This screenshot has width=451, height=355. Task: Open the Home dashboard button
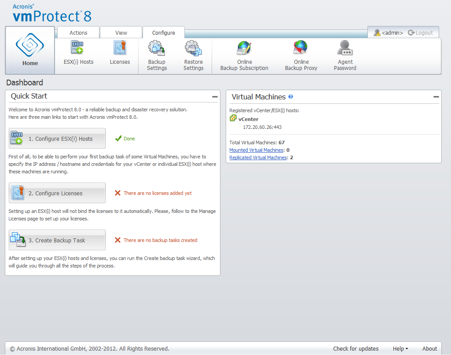click(x=30, y=50)
